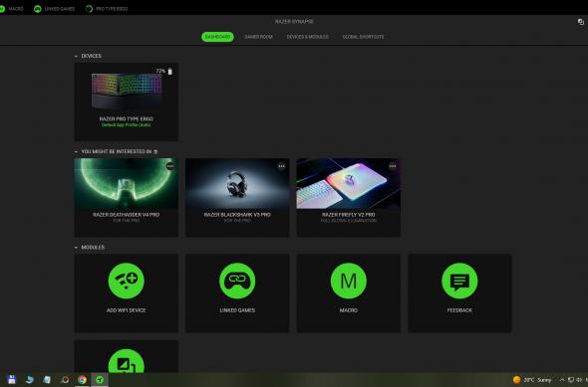The width and height of the screenshot is (588, 387).
Task: Click the Razer BlackShark V3 Pro title
Action: coord(237,215)
